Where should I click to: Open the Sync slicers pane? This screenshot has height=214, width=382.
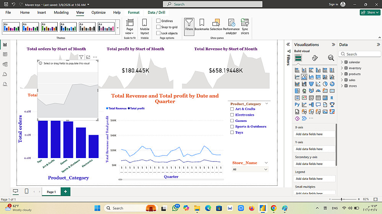click(x=245, y=27)
